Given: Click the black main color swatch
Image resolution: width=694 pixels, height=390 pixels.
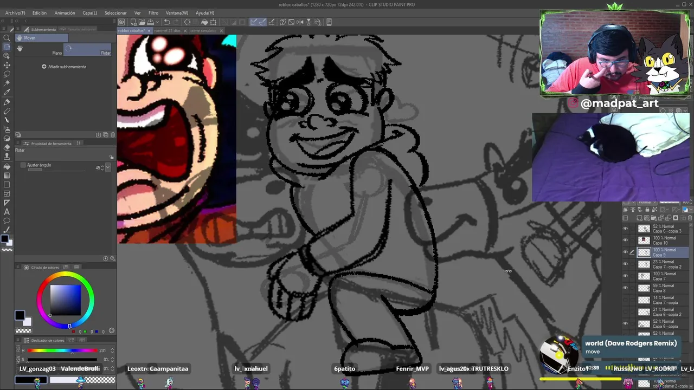Looking at the screenshot, I should tap(20, 315).
